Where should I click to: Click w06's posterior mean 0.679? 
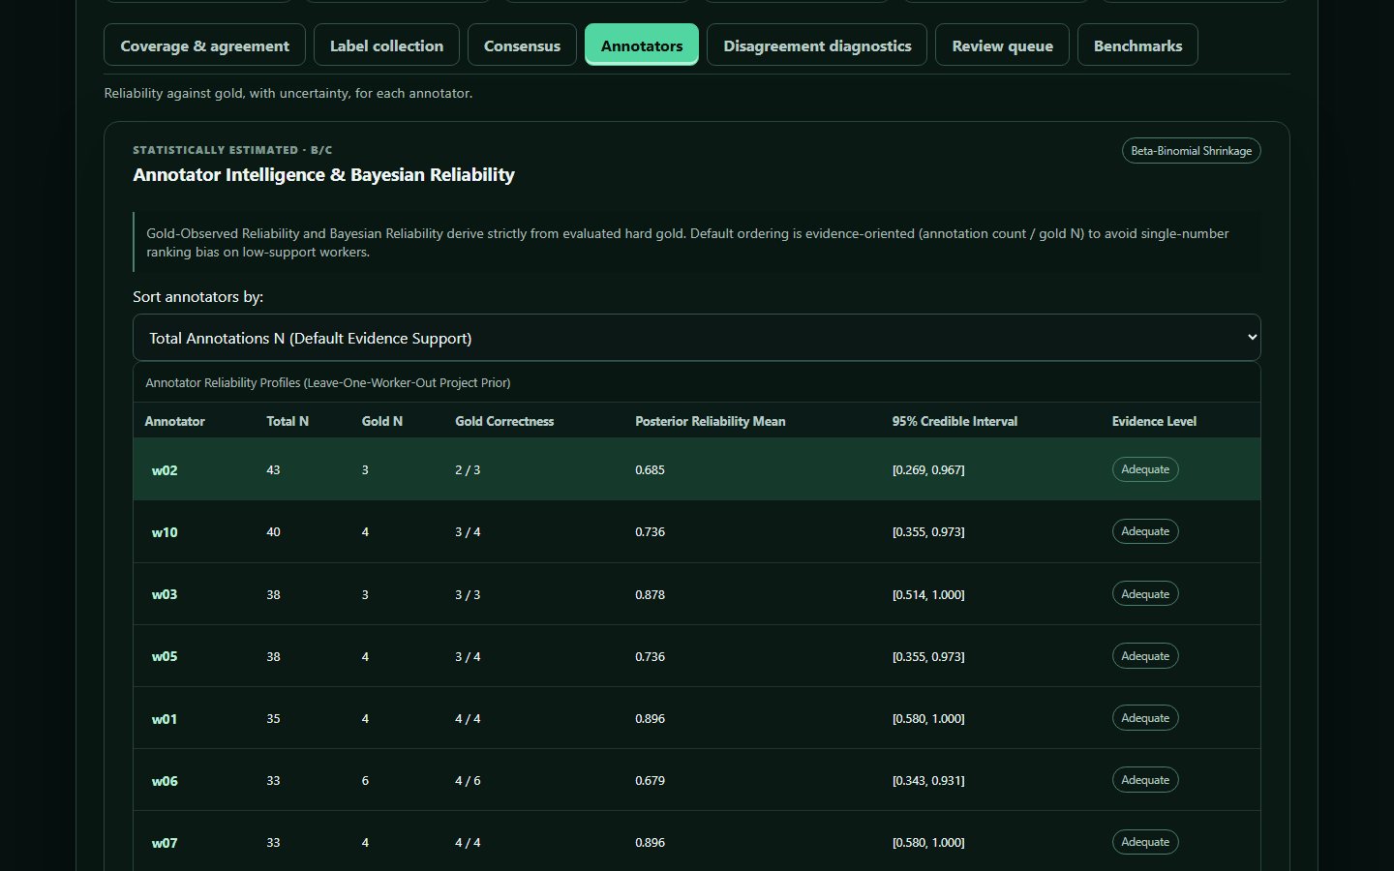pos(650,780)
